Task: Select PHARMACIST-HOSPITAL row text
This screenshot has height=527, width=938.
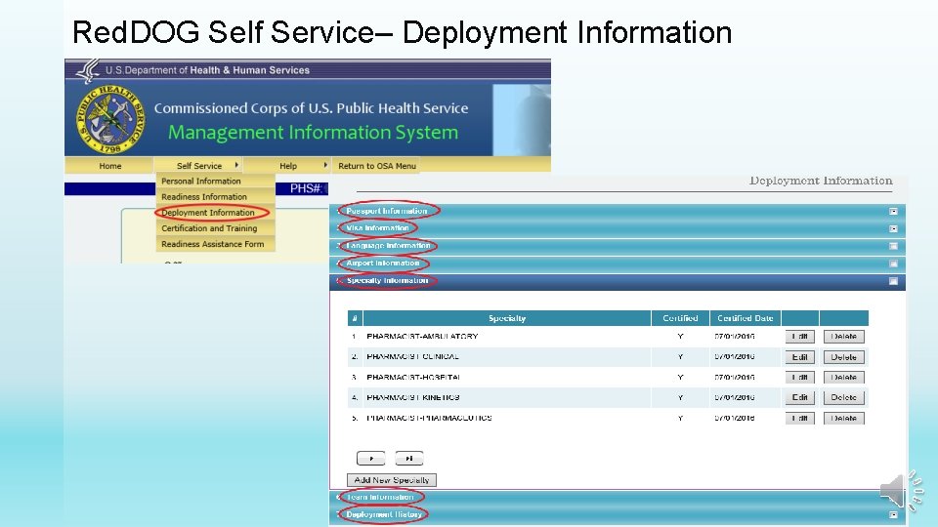Action: (413, 378)
